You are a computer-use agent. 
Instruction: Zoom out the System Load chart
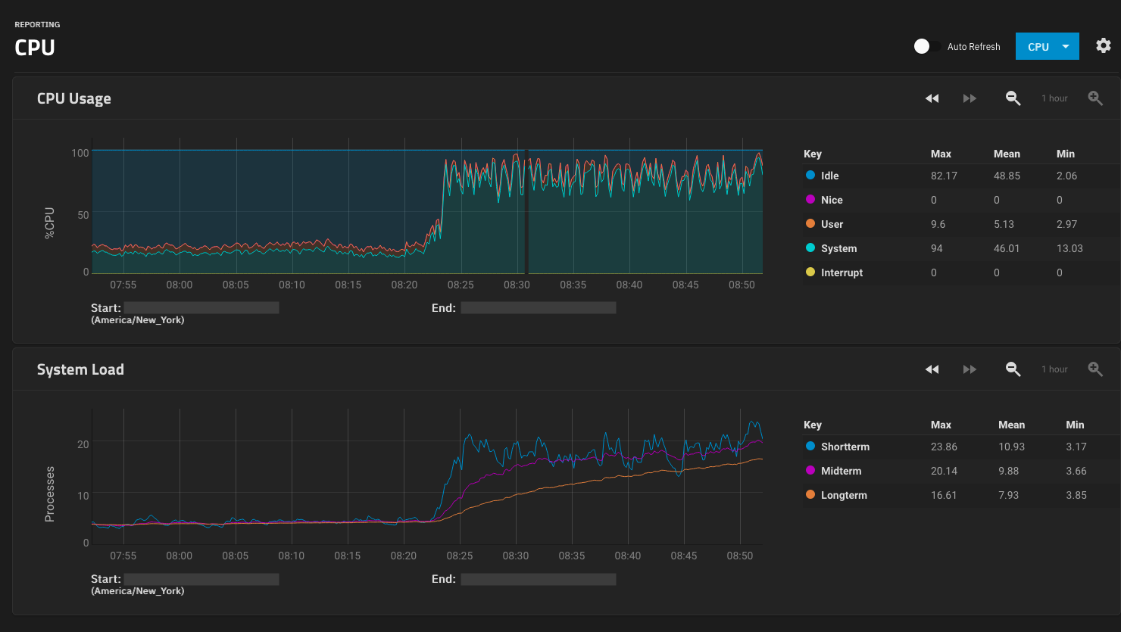tap(1013, 369)
